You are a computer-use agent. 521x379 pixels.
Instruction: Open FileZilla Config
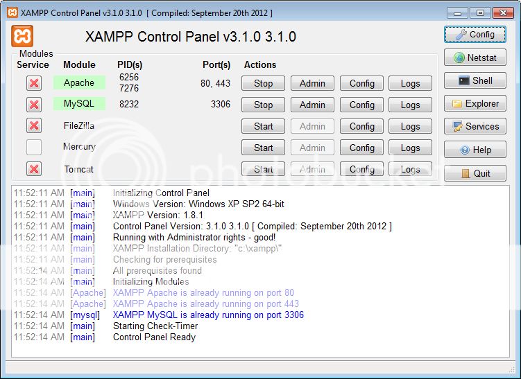coord(361,126)
